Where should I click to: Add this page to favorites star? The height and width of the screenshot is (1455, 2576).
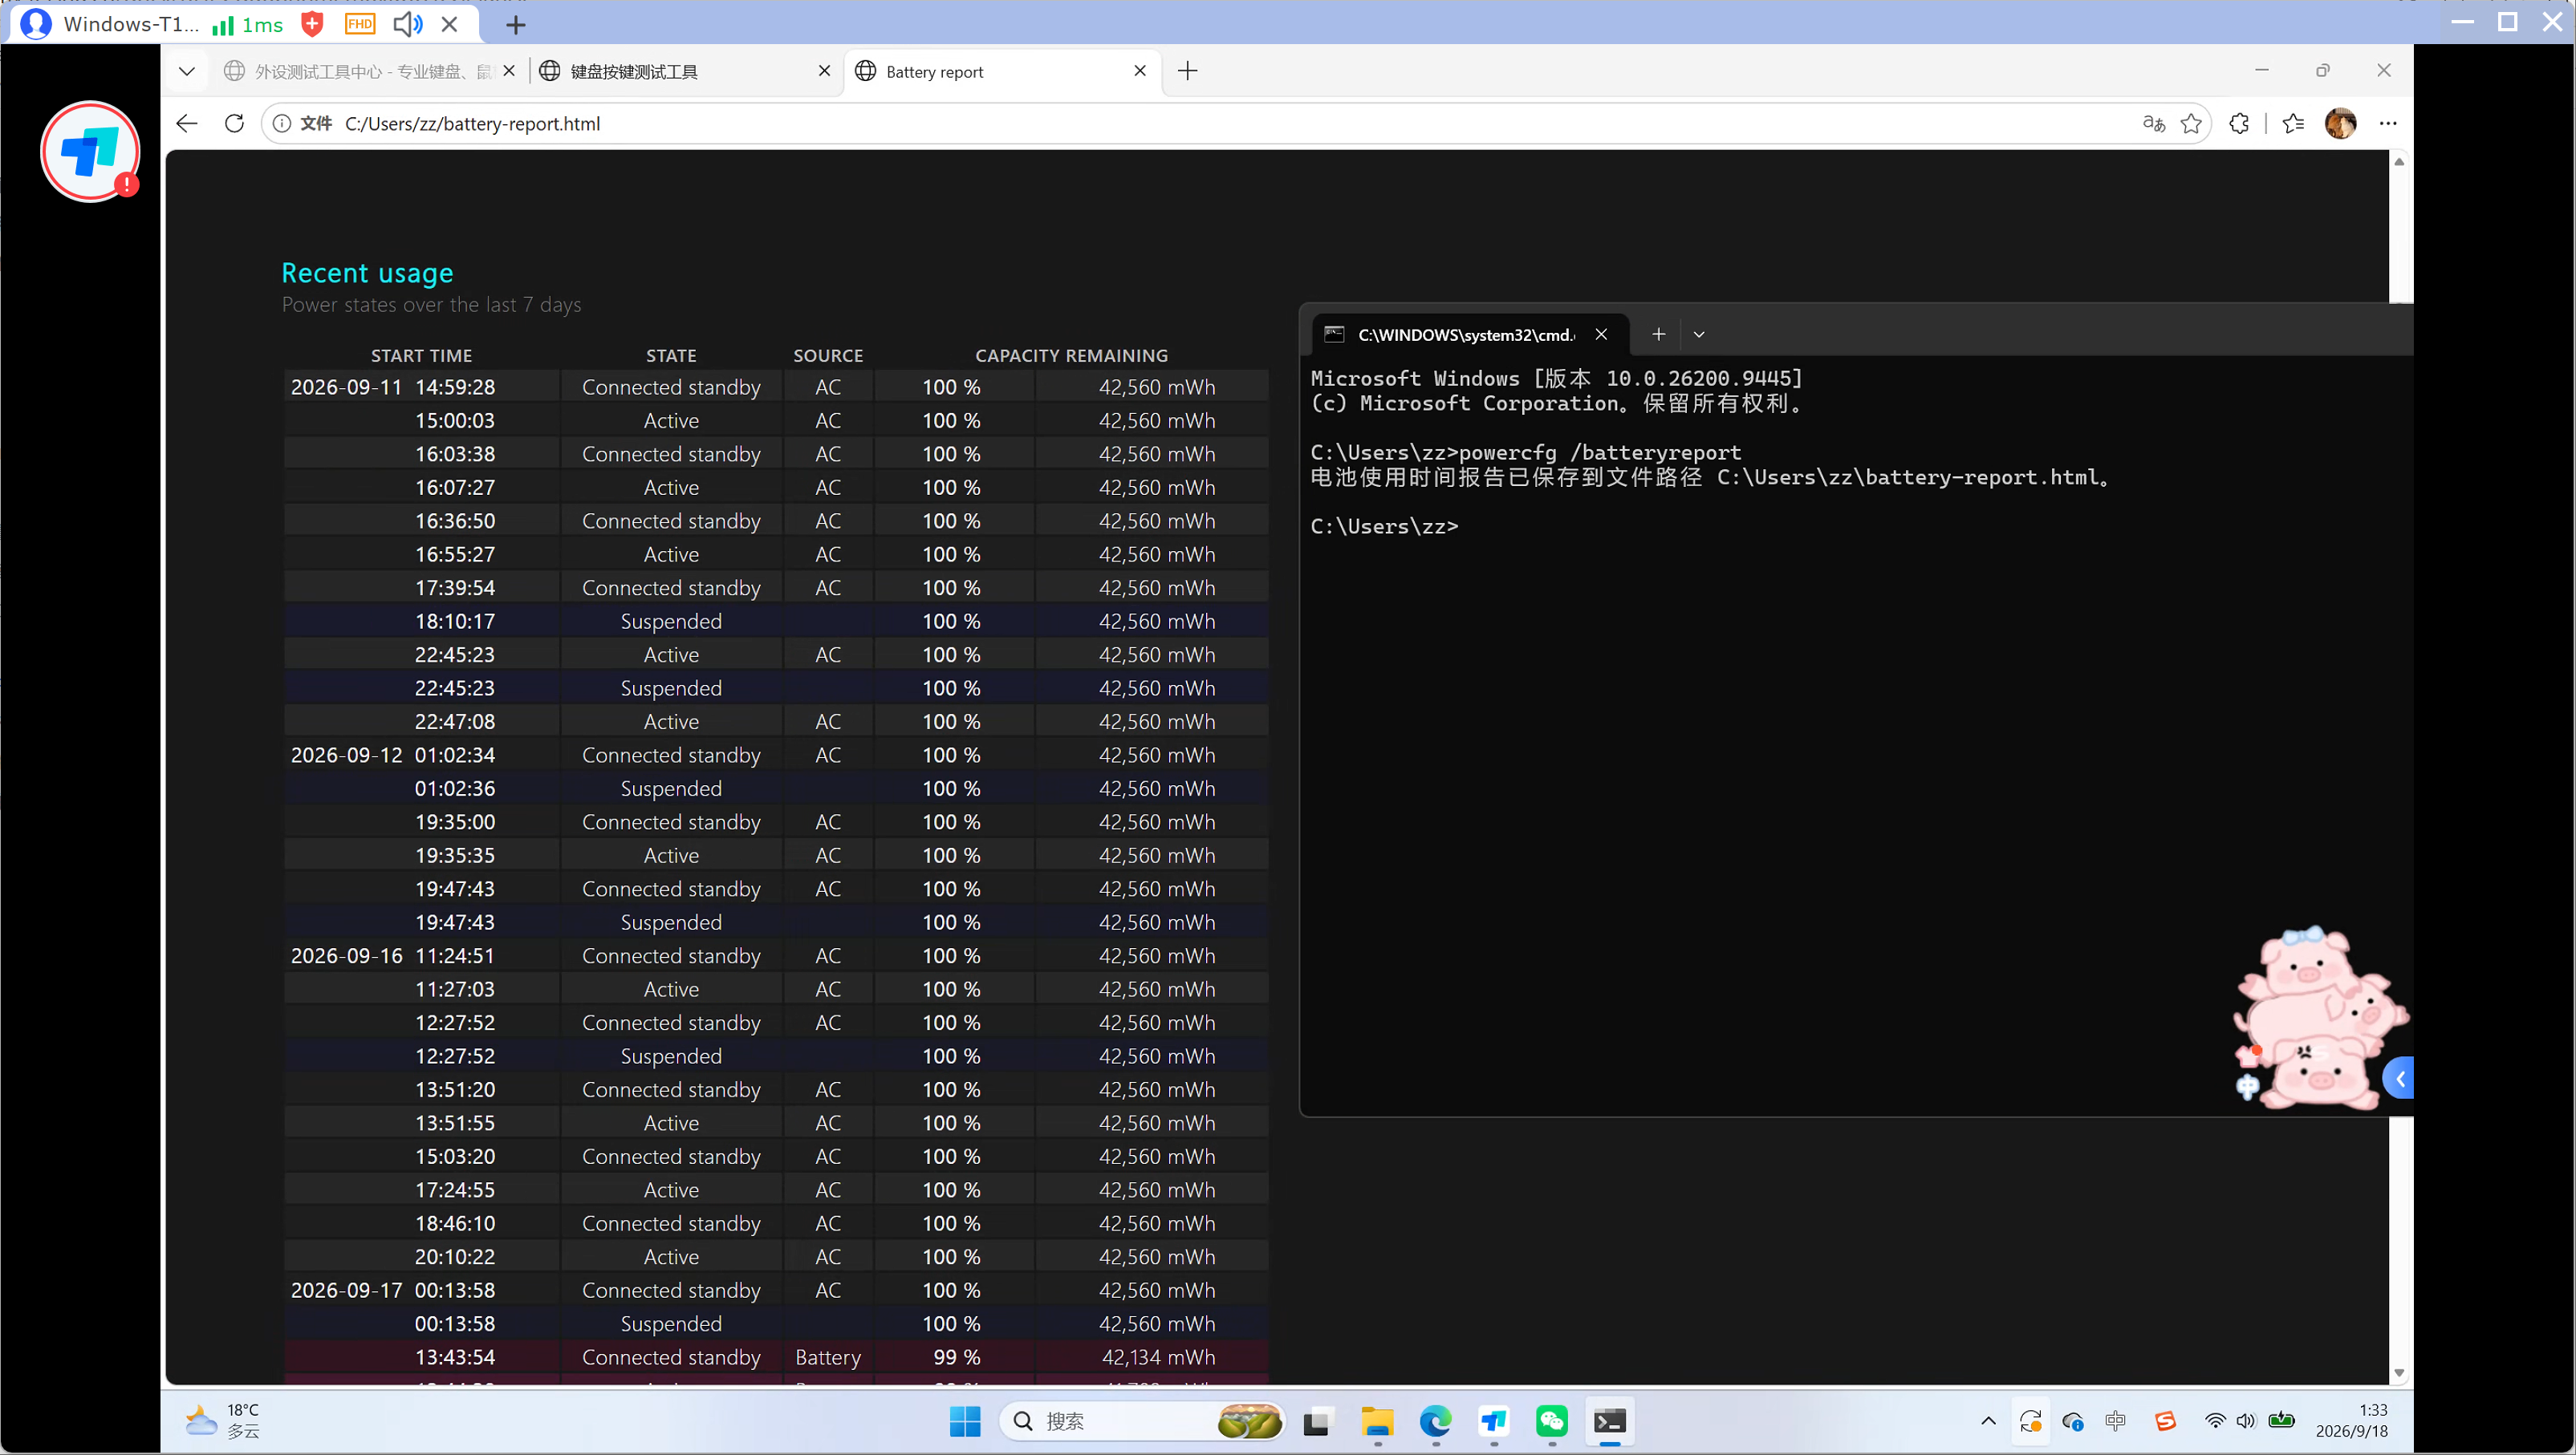[x=2191, y=123]
